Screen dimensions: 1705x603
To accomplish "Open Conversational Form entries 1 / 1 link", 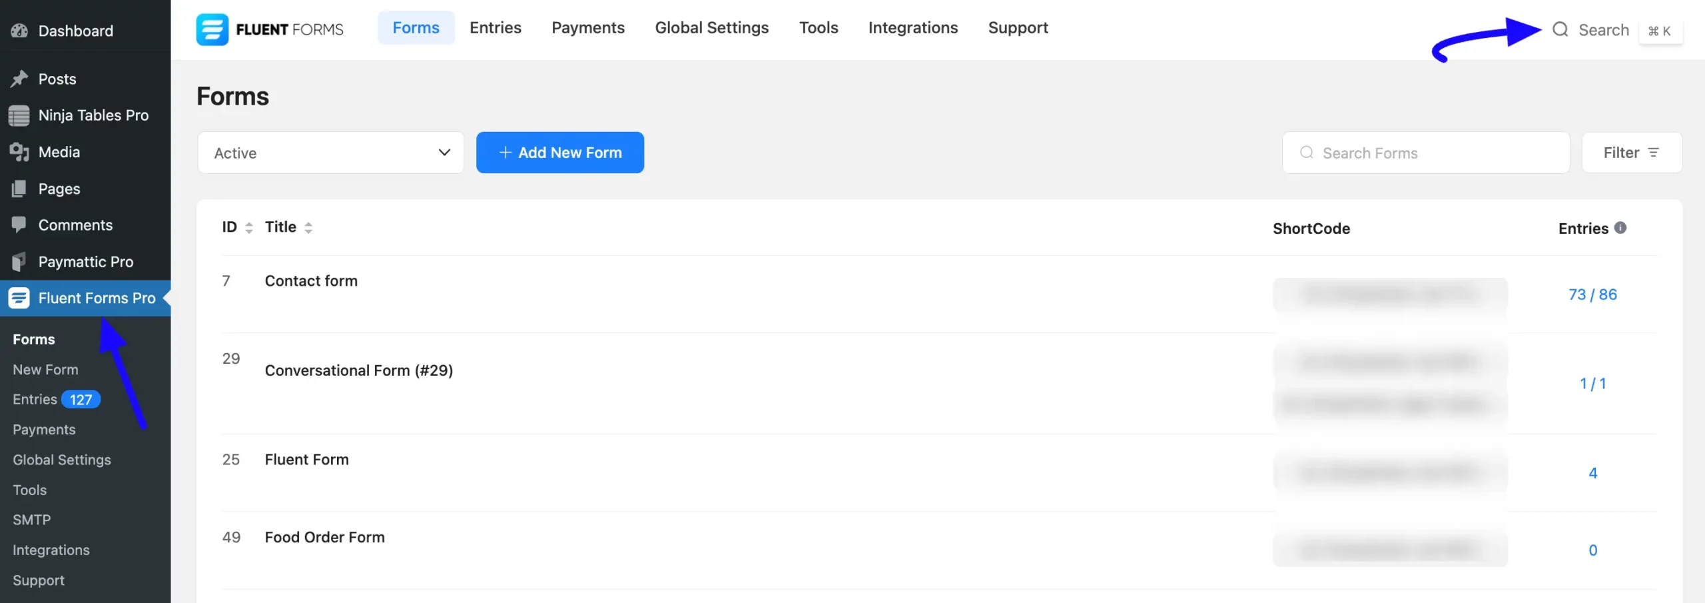I will (x=1592, y=384).
